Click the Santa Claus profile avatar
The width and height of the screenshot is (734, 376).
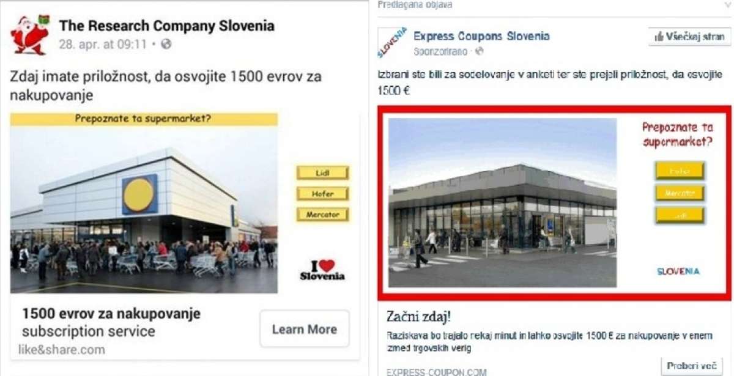tap(29, 34)
